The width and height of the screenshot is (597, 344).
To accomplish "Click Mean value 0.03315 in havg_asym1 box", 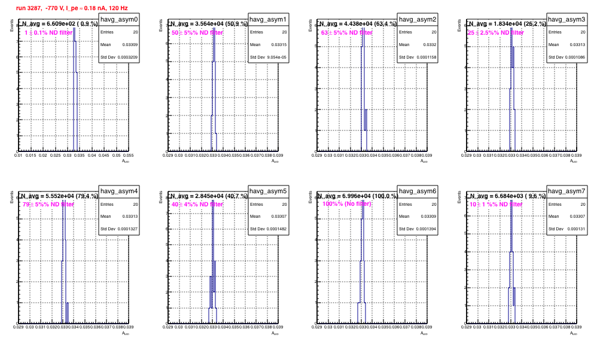I will coord(279,45).
